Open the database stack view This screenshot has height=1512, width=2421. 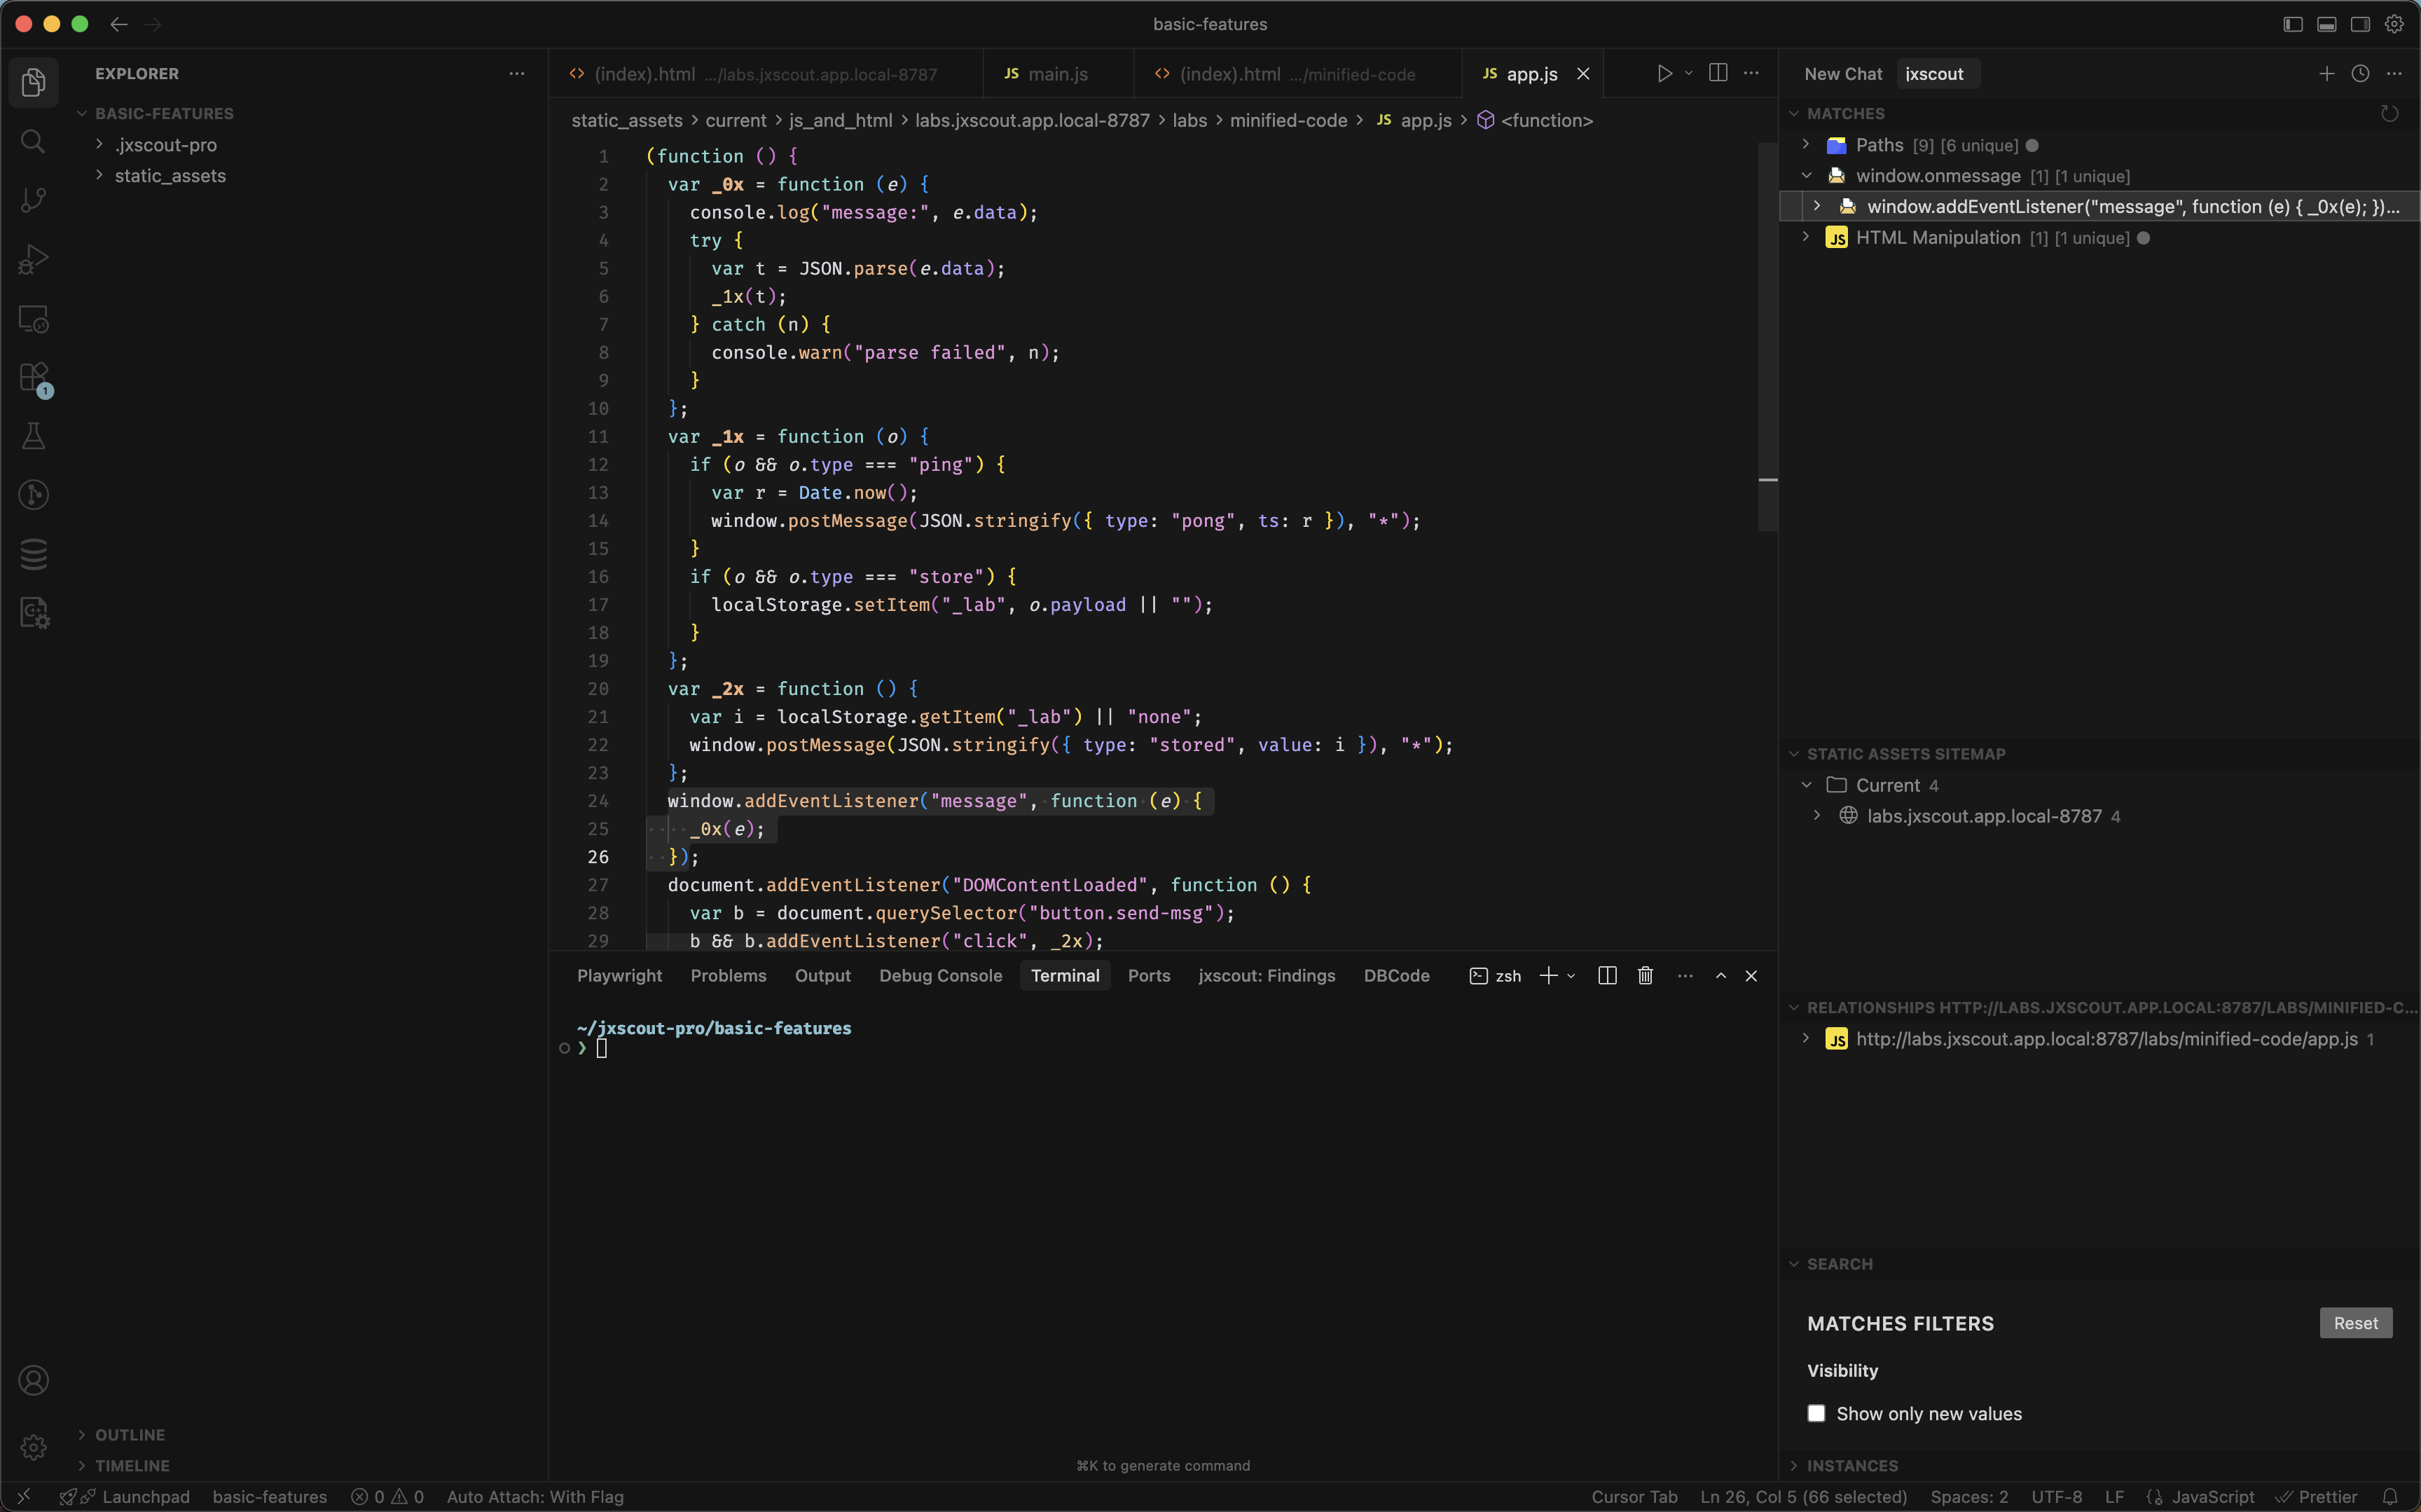[x=33, y=554]
